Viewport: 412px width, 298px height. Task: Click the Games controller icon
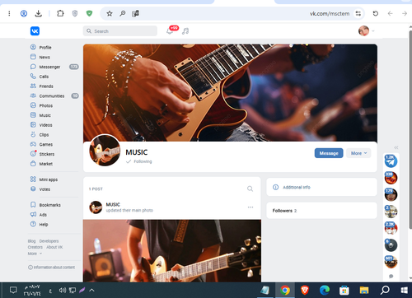(33, 144)
